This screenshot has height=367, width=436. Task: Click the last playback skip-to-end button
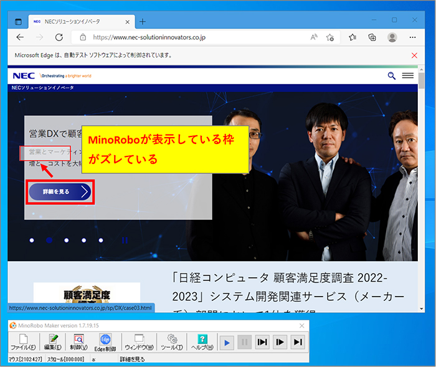298,341
